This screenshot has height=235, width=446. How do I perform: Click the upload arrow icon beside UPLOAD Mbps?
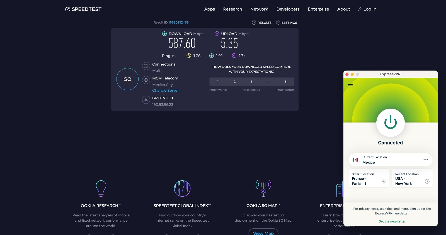pyautogui.click(x=217, y=34)
